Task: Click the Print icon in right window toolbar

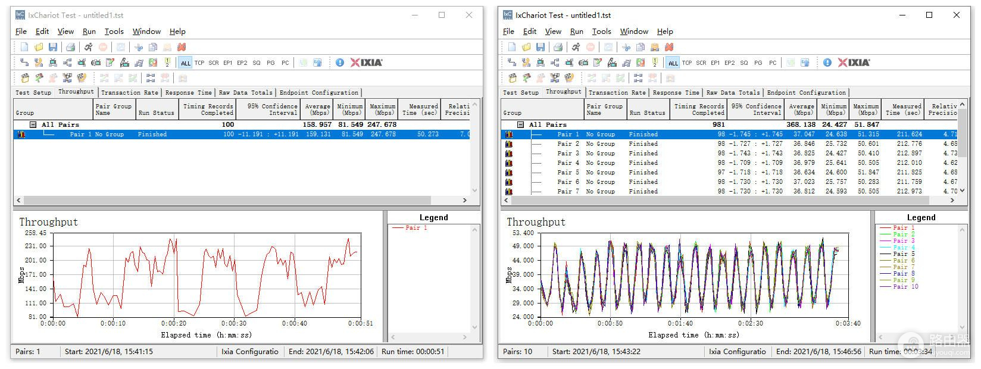Action: point(558,47)
